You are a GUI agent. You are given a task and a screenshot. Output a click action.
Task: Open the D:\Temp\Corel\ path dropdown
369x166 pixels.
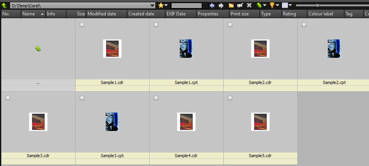pyautogui.click(x=152, y=5)
